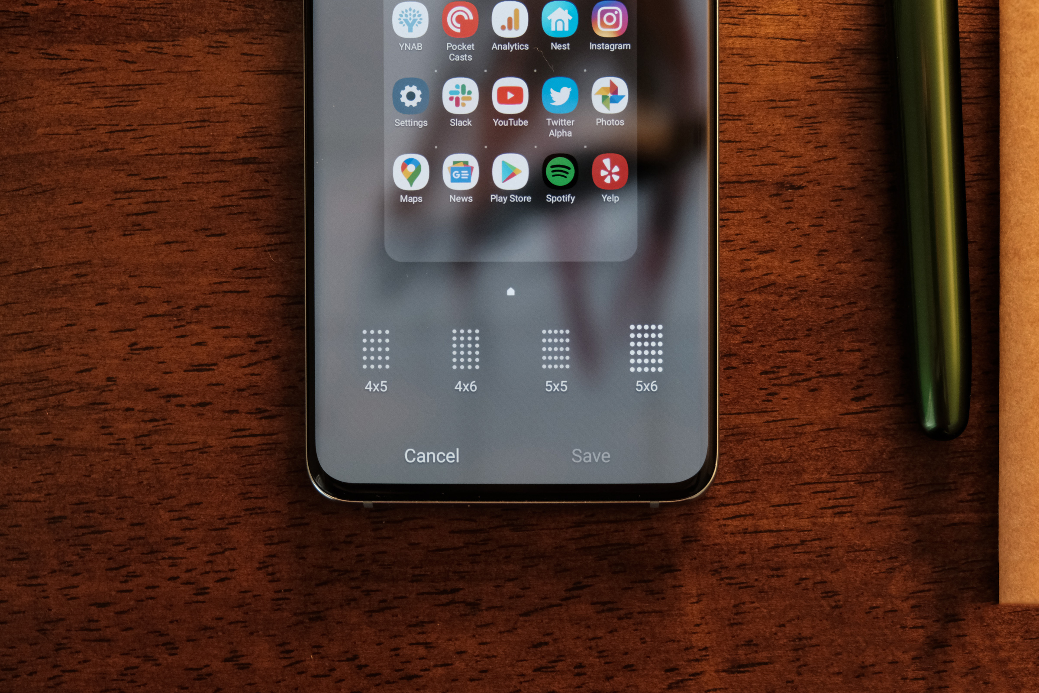
Task: Open Google Photos app
Action: coord(610,100)
